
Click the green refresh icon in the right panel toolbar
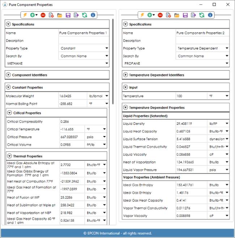(202, 15)
